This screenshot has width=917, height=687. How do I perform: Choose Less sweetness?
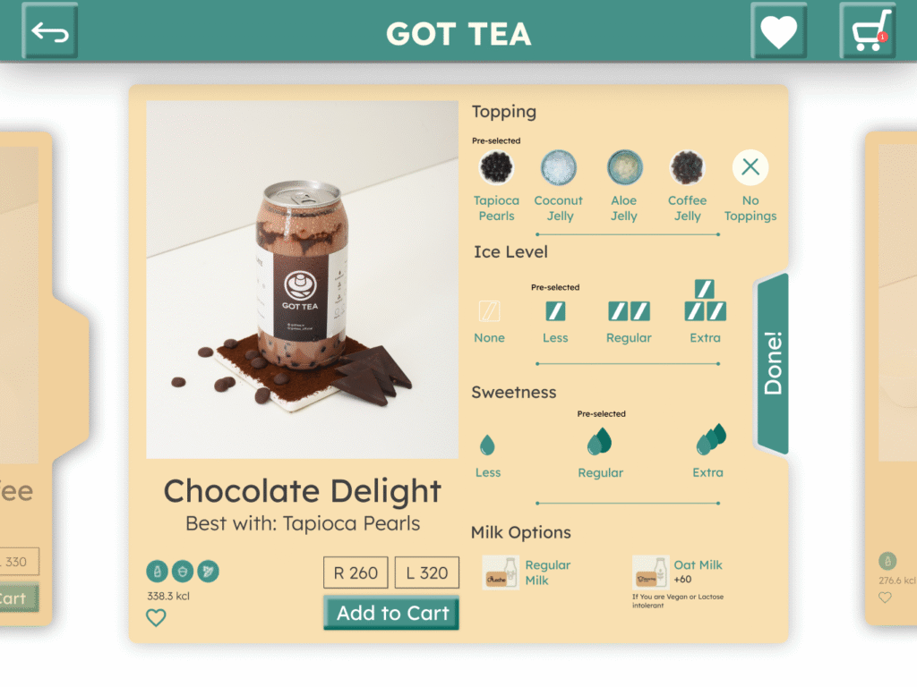488,456
